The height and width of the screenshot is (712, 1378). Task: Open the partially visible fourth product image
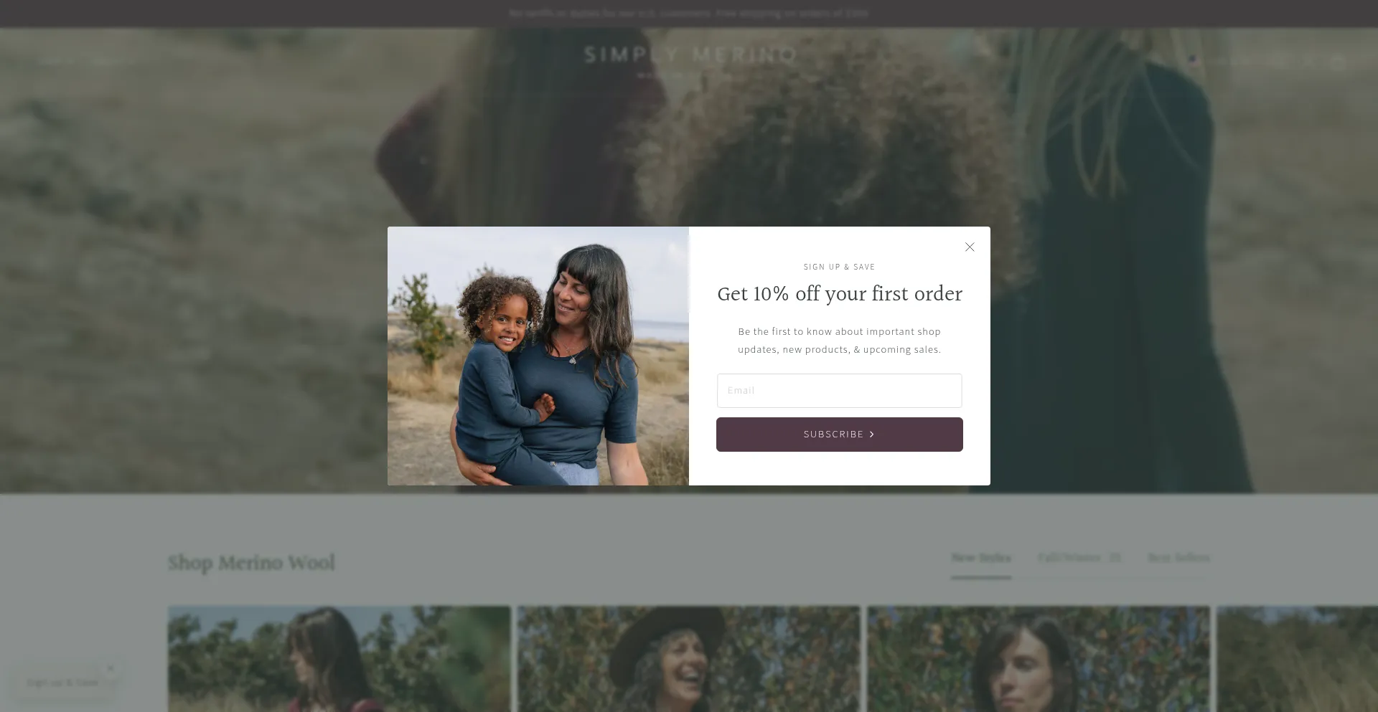click(1298, 659)
